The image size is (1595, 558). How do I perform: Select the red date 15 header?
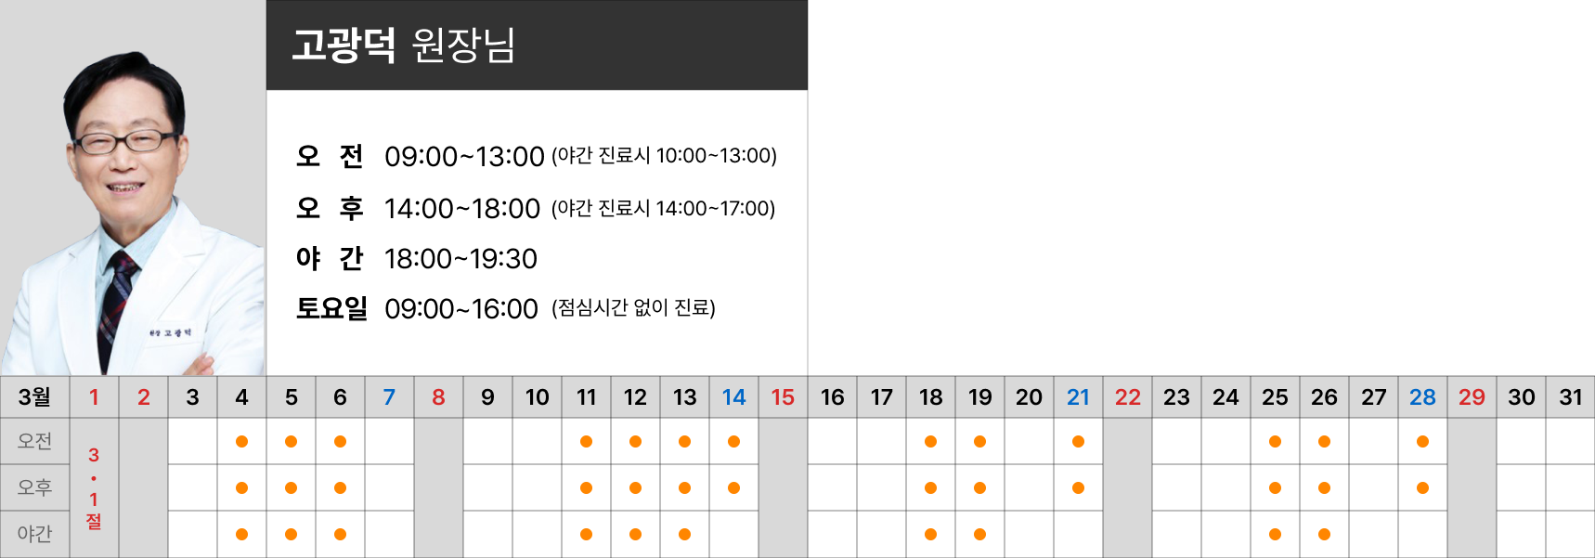783,397
